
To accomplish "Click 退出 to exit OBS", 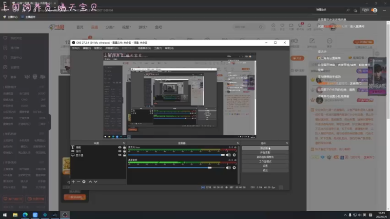I will (x=265, y=171).
